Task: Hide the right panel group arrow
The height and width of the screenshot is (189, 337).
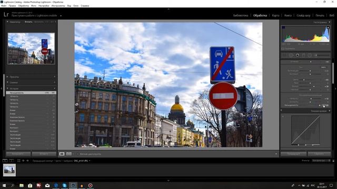Action: pyautogui.click(x=336, y=89)
